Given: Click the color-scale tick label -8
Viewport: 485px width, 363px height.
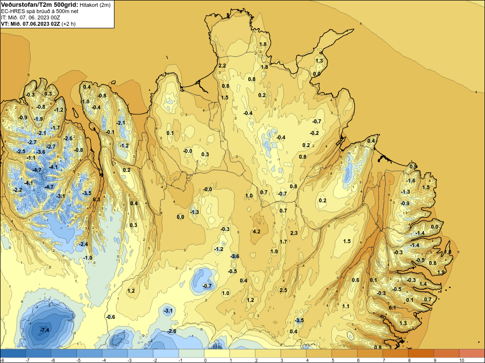Looking at the screenshot, I should click(2, 361).
